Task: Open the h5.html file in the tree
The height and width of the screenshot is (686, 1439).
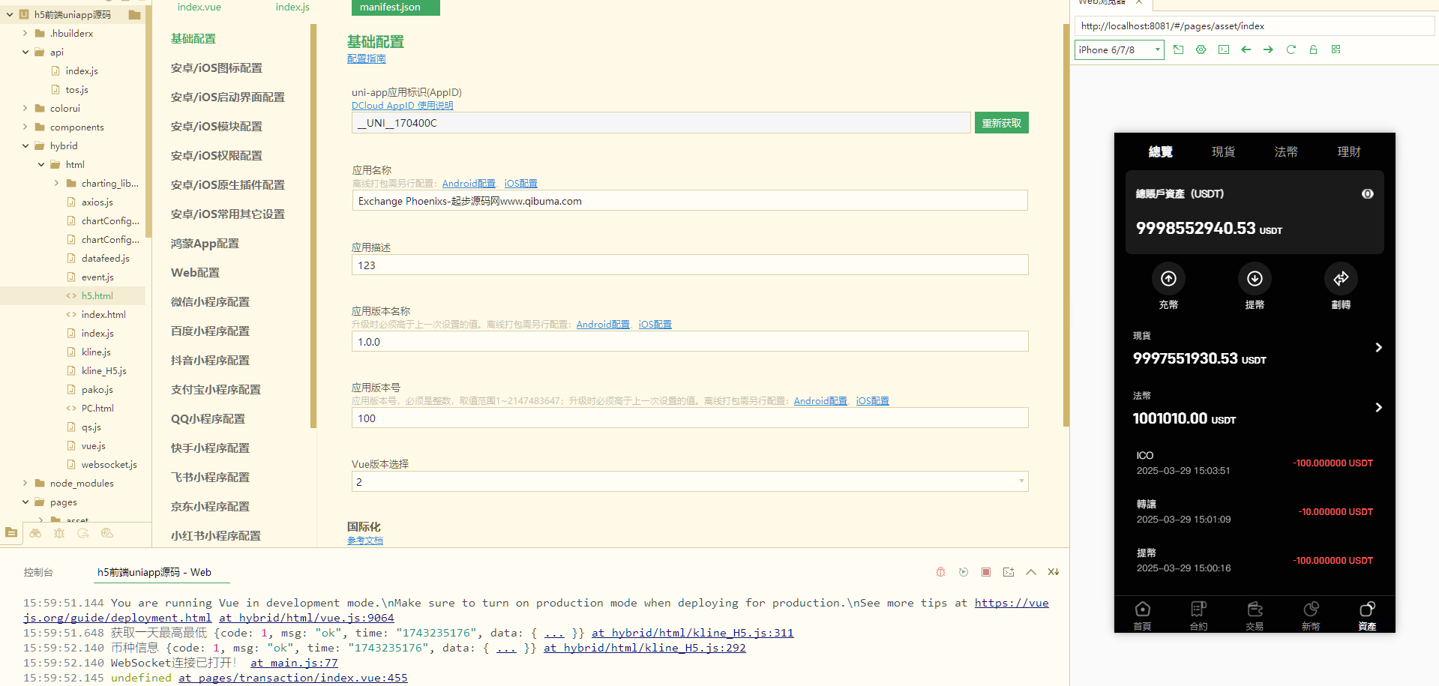Action: (97, 295)
